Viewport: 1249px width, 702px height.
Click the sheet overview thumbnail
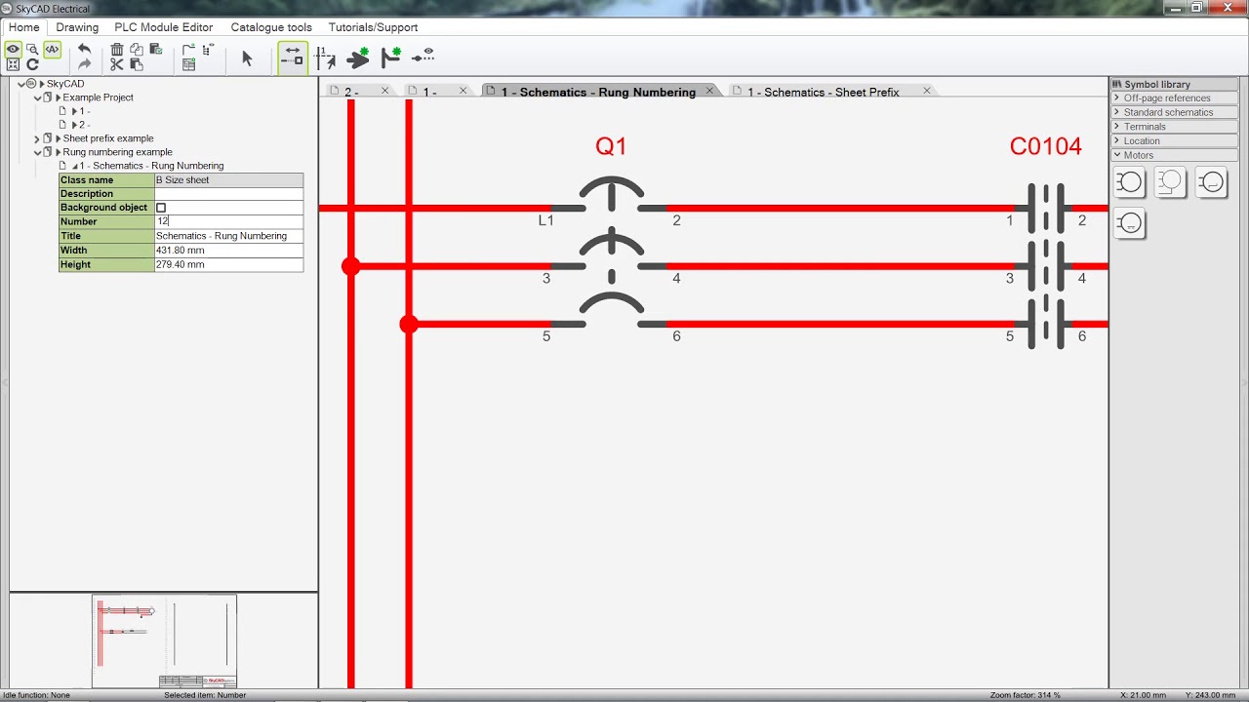click(x=164, y=642)
